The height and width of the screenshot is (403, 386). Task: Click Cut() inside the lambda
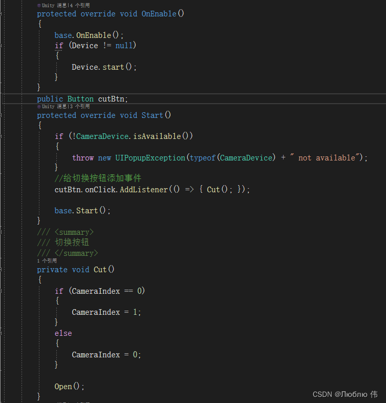pyautogui.click(x=217, y=189)
